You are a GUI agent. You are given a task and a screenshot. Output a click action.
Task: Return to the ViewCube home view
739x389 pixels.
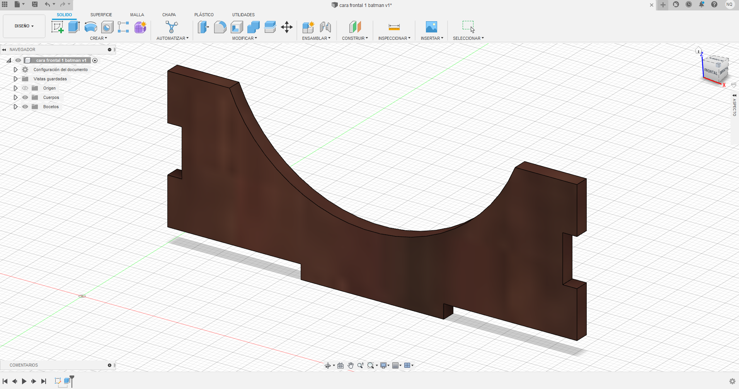click(x=698, y=50)
